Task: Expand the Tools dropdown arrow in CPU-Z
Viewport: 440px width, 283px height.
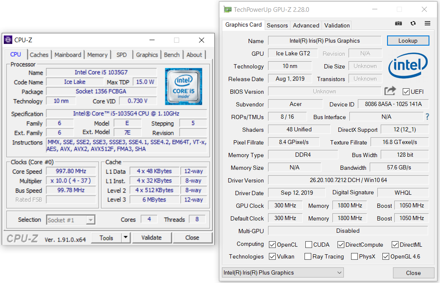Action: [125, 238]
